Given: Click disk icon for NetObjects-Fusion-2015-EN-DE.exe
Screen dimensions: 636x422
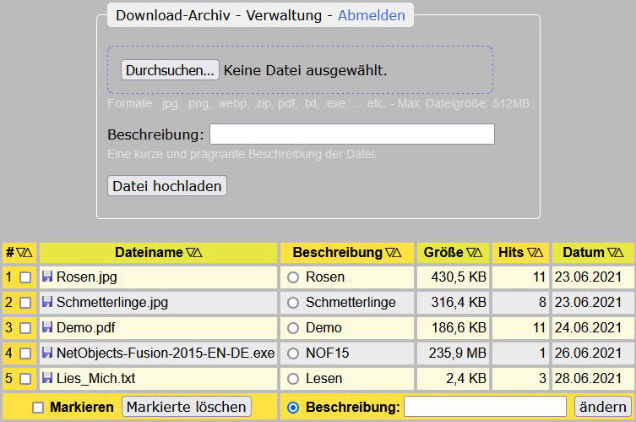Looking at the screenshot, I should click(x=47, y=353).
